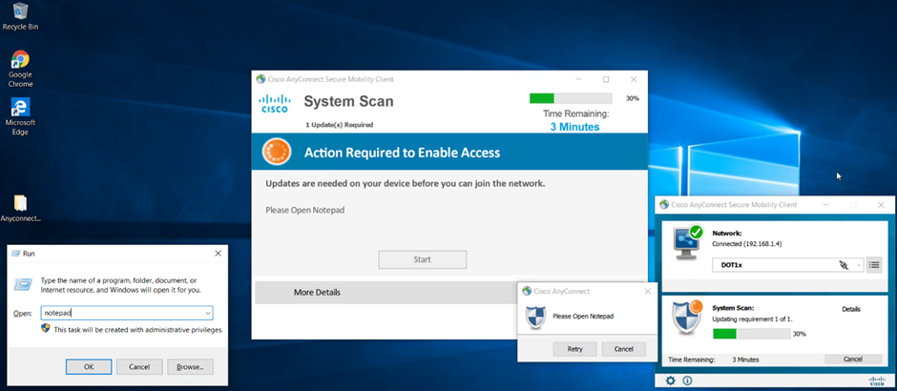Expand the More Details section
This screenshot has width=897, height=391.
(x=317, y=292)
